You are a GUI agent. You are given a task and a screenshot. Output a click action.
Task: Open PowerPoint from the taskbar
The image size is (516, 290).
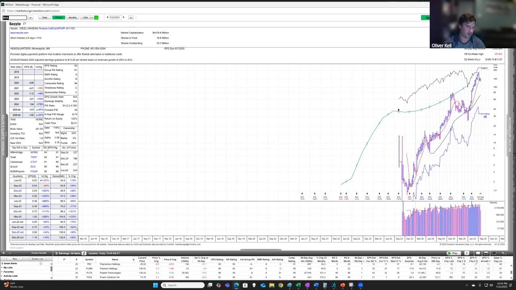point(343,285)
